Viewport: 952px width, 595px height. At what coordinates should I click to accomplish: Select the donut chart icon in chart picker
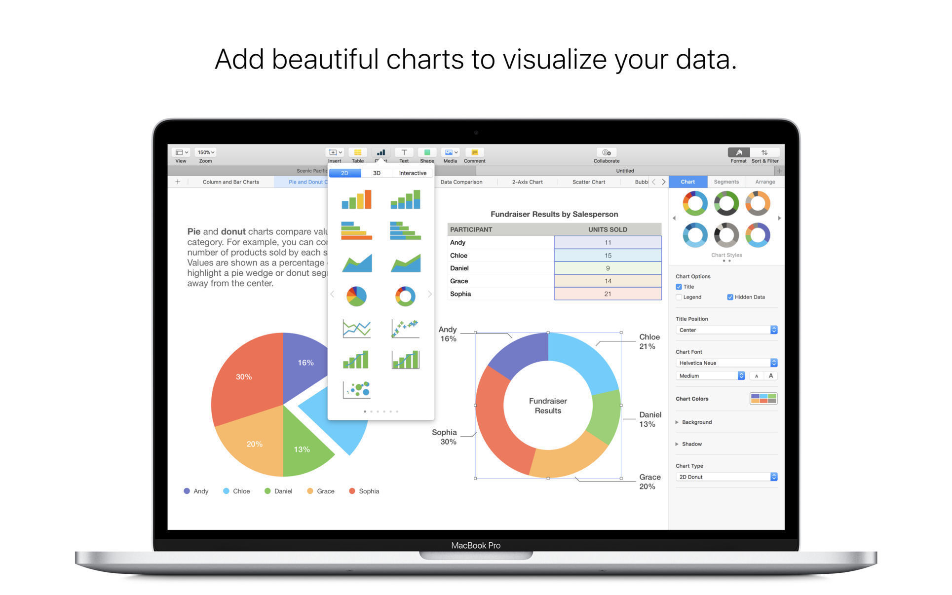coord(405,296)
